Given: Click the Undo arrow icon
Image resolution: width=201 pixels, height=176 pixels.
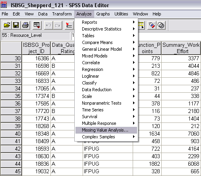Looking at the screenshot, I should click(x=48, y=25).
